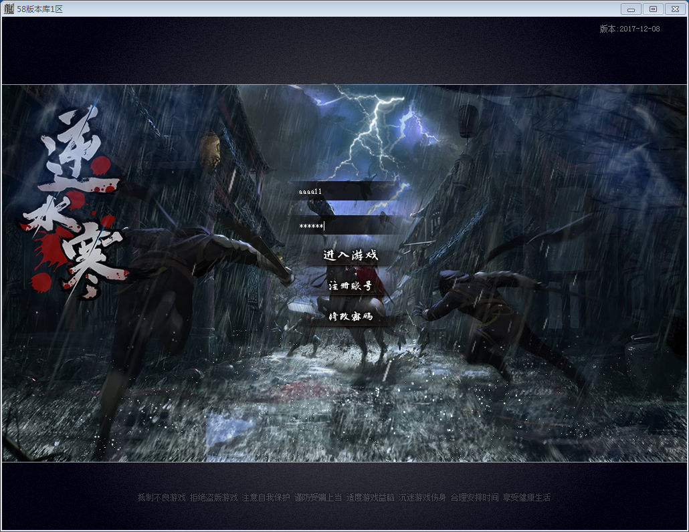
Task: Click the username field containing aaaa11
Action: pos(347,191)
